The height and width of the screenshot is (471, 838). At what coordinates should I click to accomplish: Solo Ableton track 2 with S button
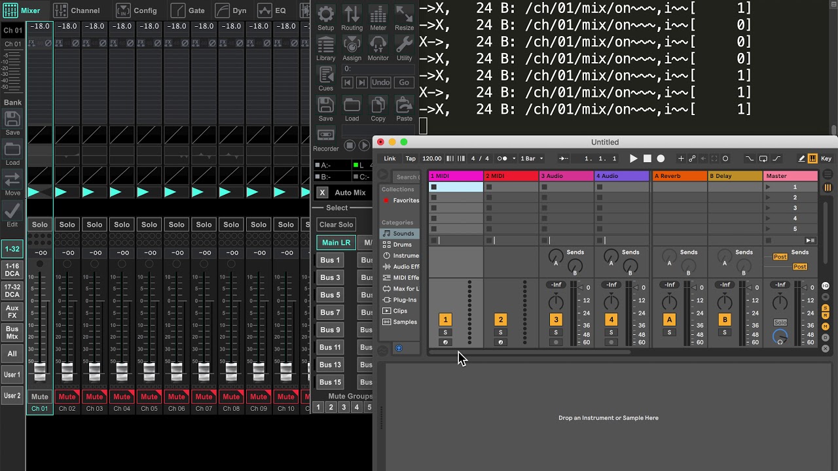point(501,332)
